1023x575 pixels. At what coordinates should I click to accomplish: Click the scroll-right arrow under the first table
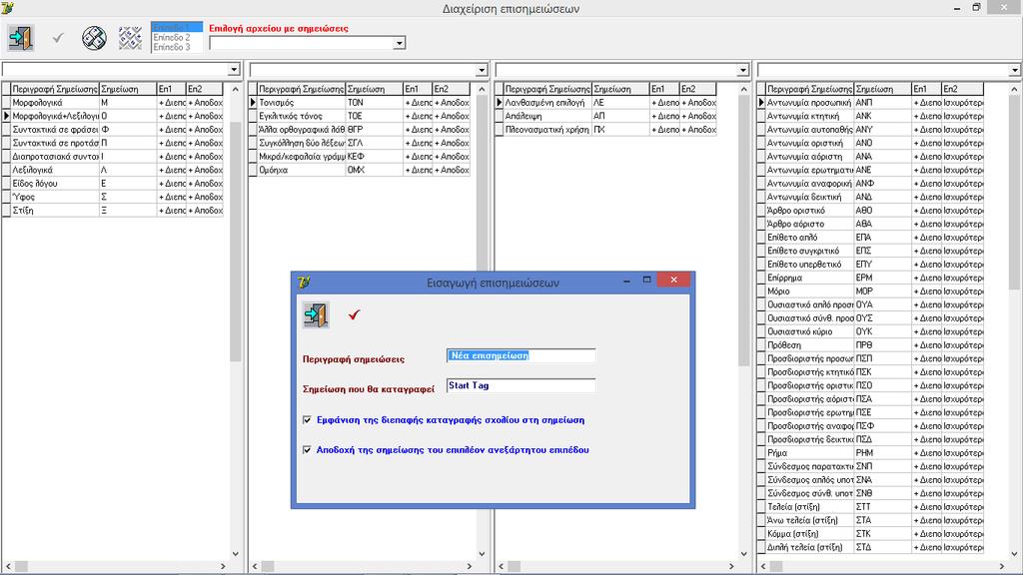[x=223, y=567]
